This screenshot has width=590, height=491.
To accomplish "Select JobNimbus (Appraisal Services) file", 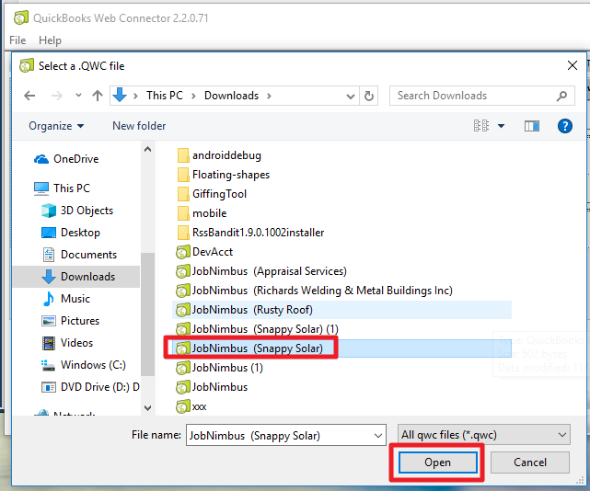I will [x=261, y=271].
